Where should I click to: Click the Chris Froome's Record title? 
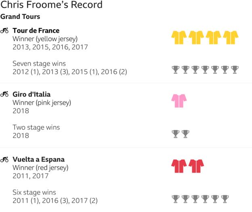(51, 4)
